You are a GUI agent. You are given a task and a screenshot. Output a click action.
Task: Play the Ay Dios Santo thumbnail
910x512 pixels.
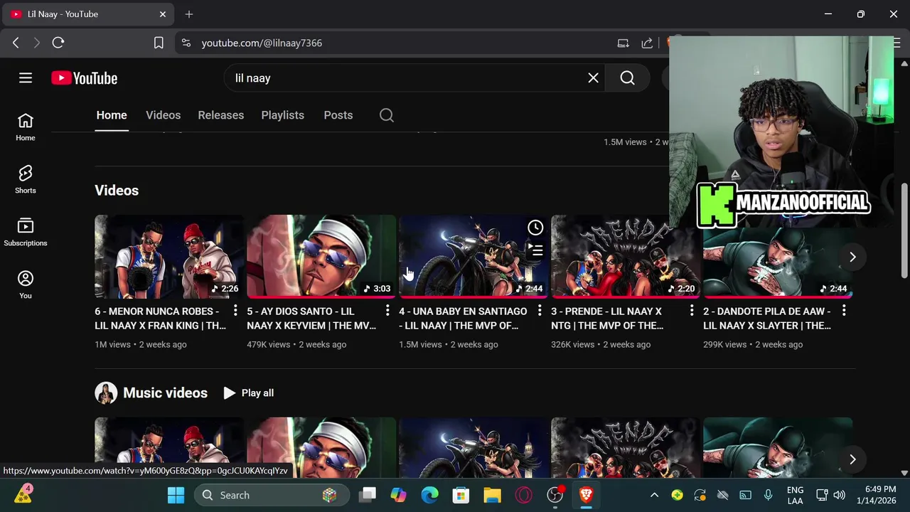(321, 257)
